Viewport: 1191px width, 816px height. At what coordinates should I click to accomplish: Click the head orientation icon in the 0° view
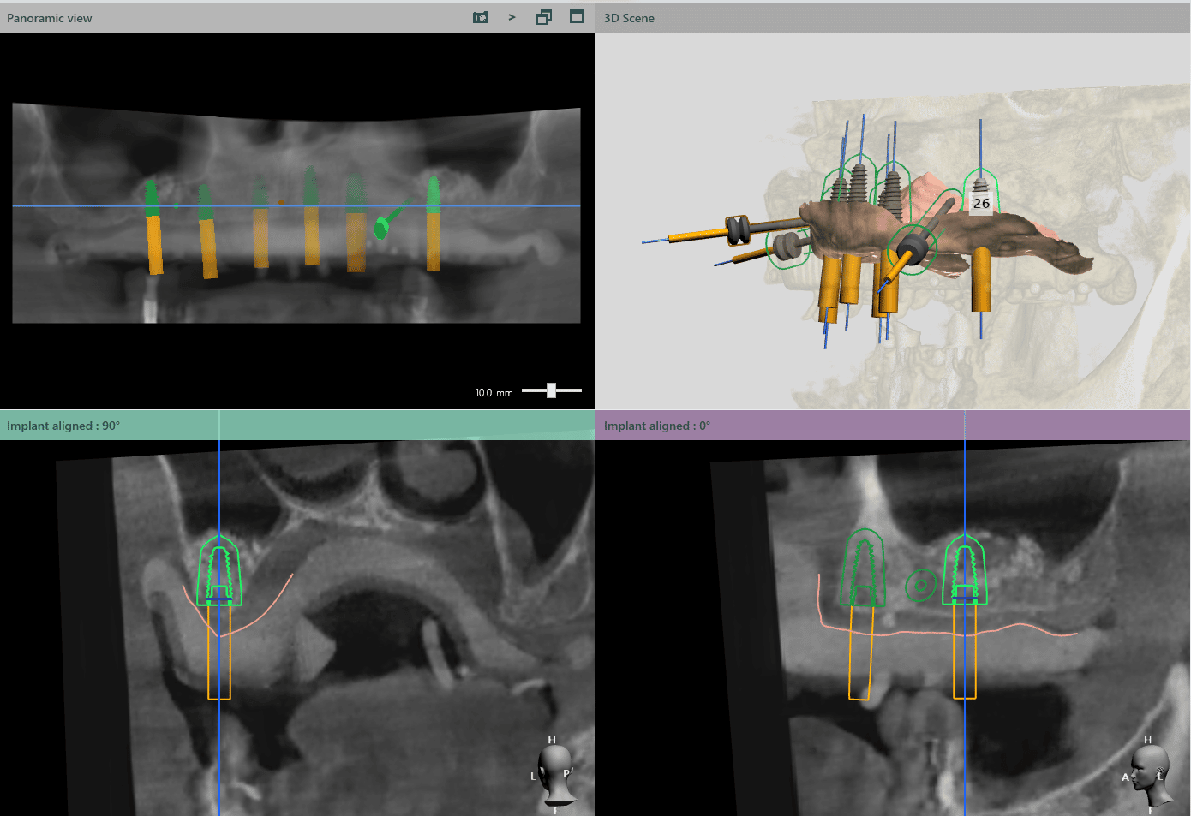(x=1149, y=775)
